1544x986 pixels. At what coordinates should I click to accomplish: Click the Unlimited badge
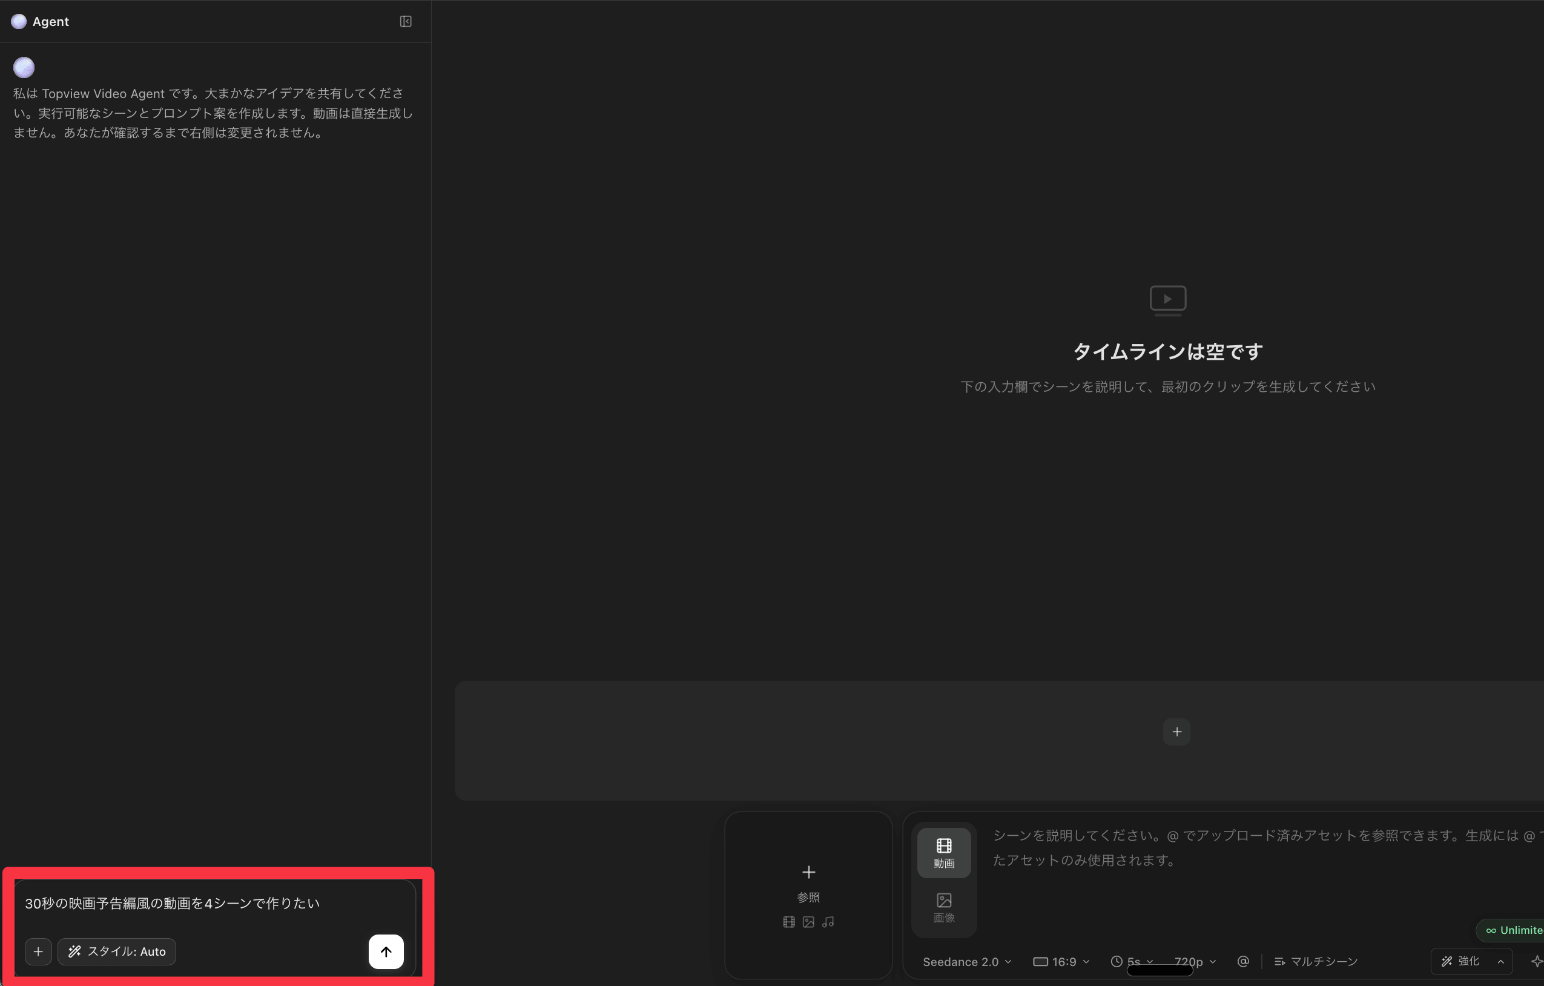(x=1514, y=930)
